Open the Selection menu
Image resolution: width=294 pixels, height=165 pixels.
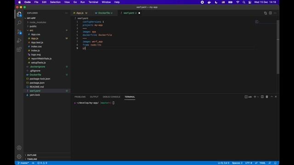click(x=55, y=2)
